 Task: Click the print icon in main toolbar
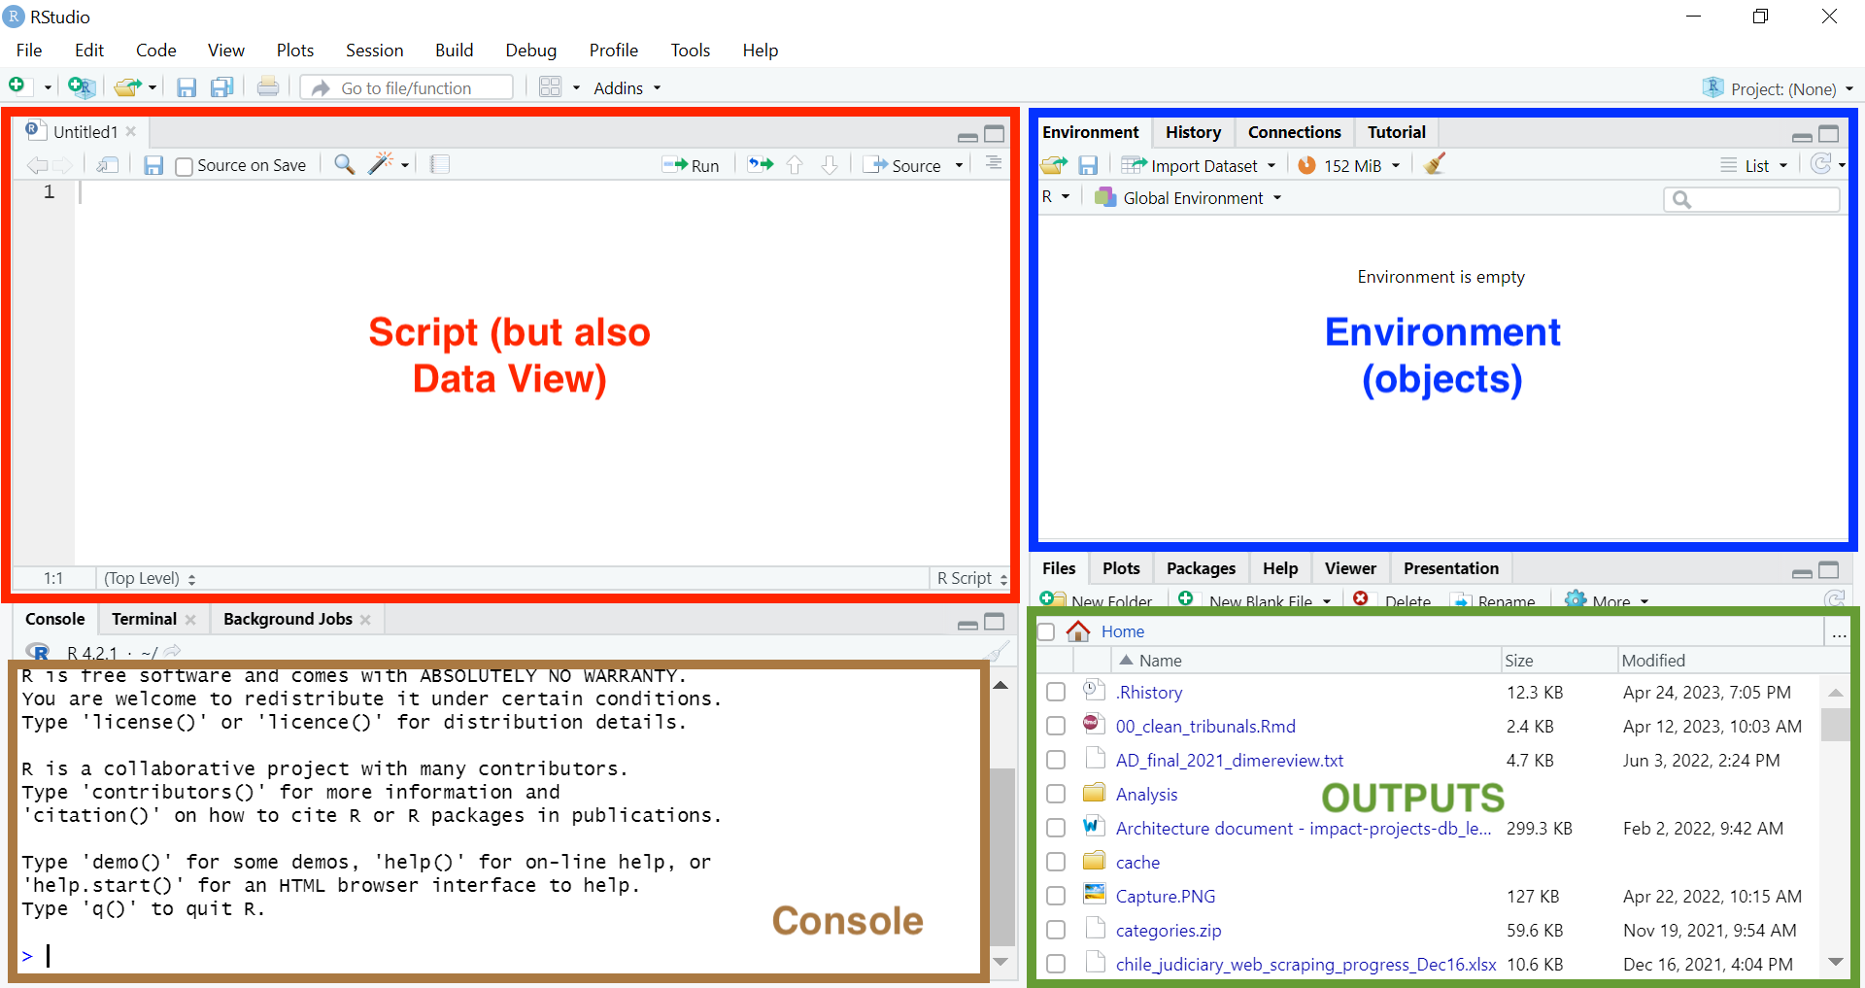click(268, 87)
